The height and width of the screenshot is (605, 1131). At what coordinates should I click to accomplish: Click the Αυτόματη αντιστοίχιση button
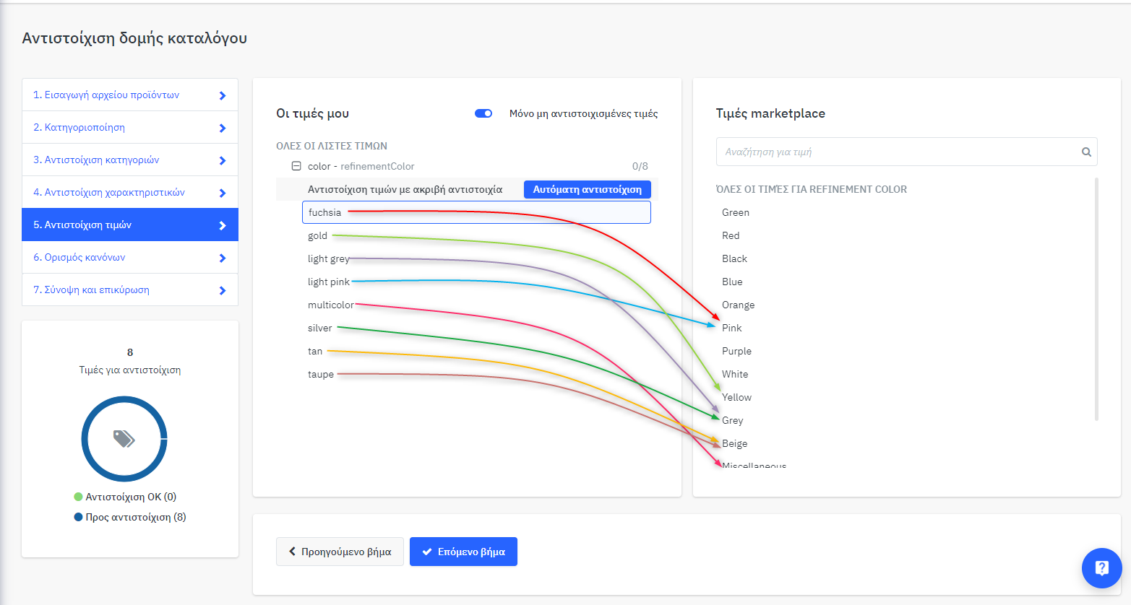pyautogui.click(x=587, y=189)
